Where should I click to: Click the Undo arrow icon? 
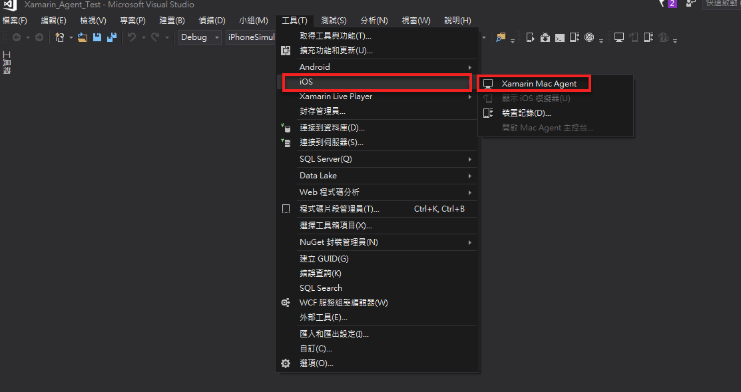click(130, 37)
